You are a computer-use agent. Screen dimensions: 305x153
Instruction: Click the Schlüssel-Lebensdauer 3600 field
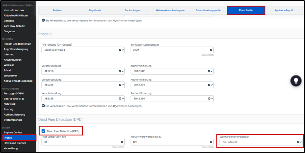[x=172, y=50]
